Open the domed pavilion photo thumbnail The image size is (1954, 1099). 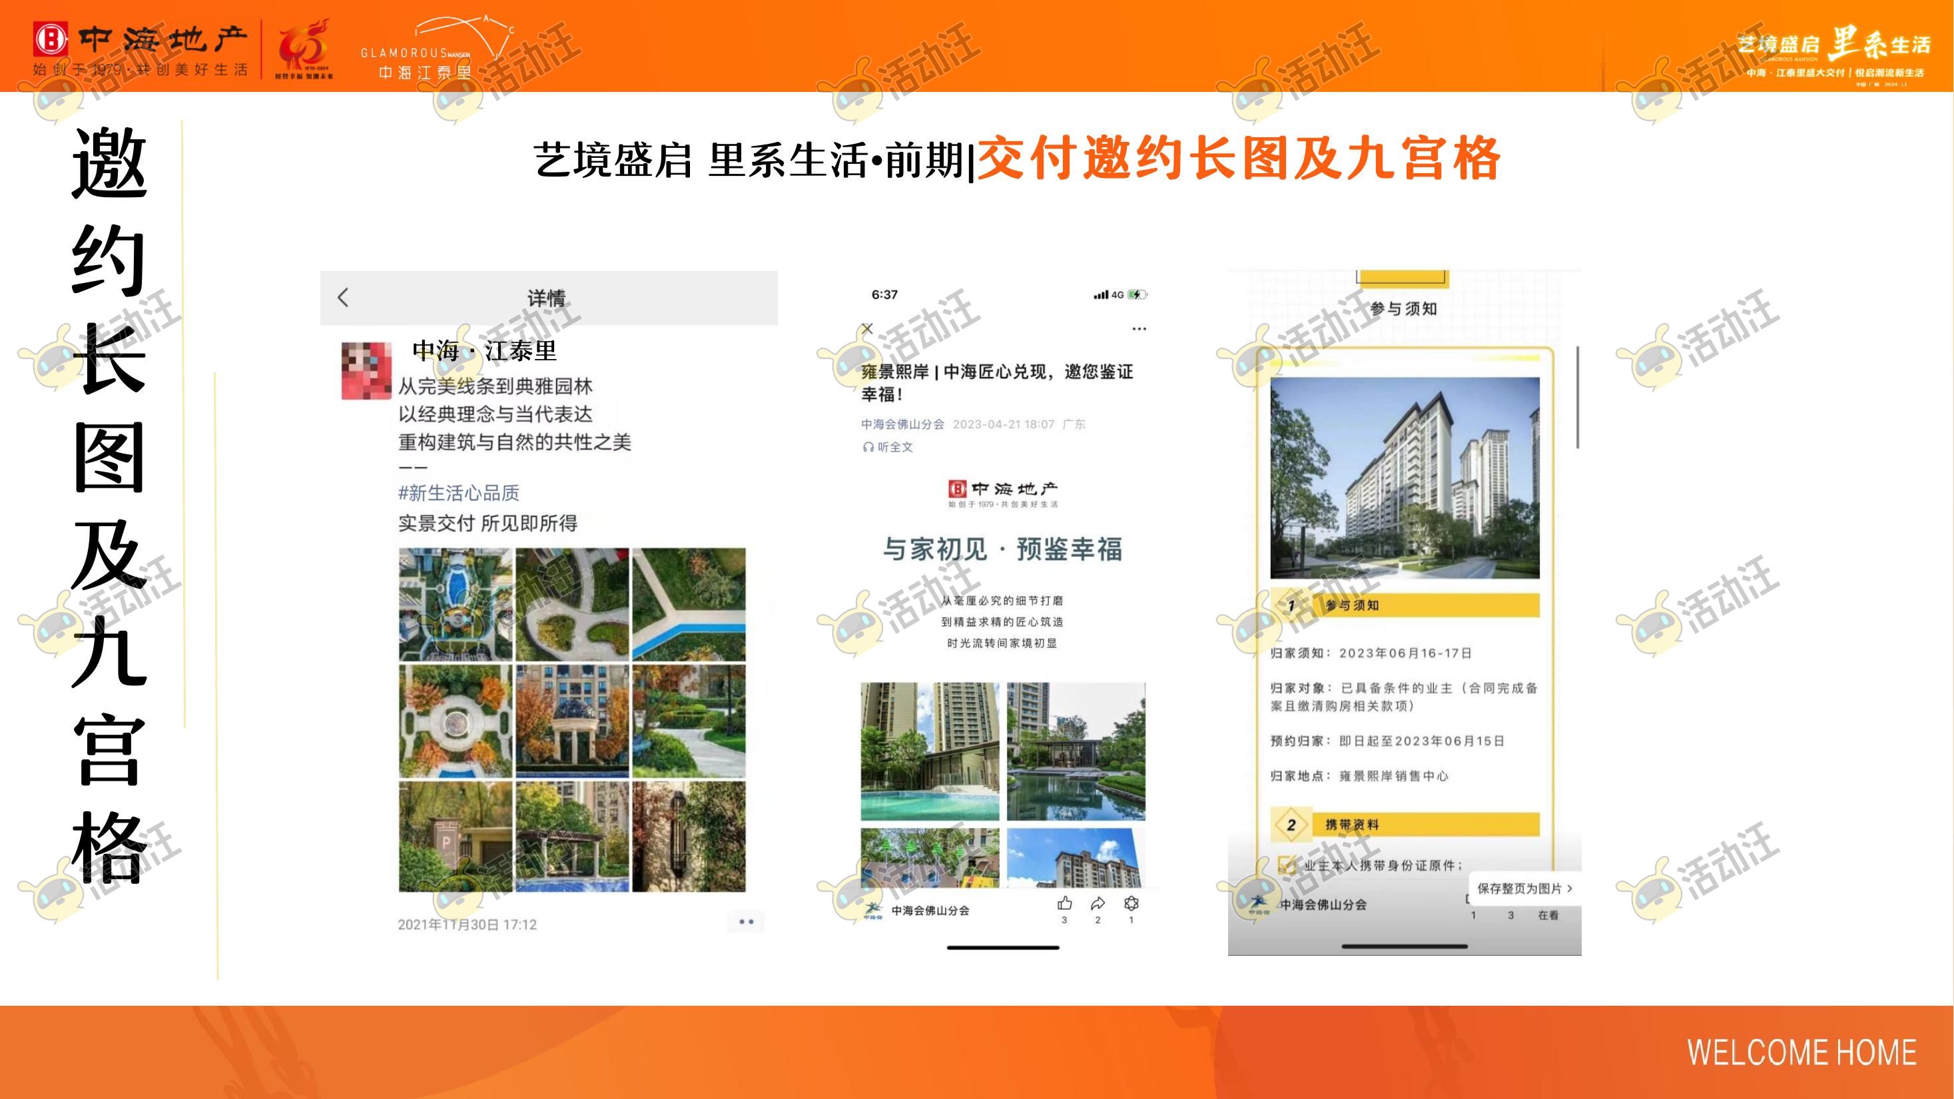coord(573,721)
